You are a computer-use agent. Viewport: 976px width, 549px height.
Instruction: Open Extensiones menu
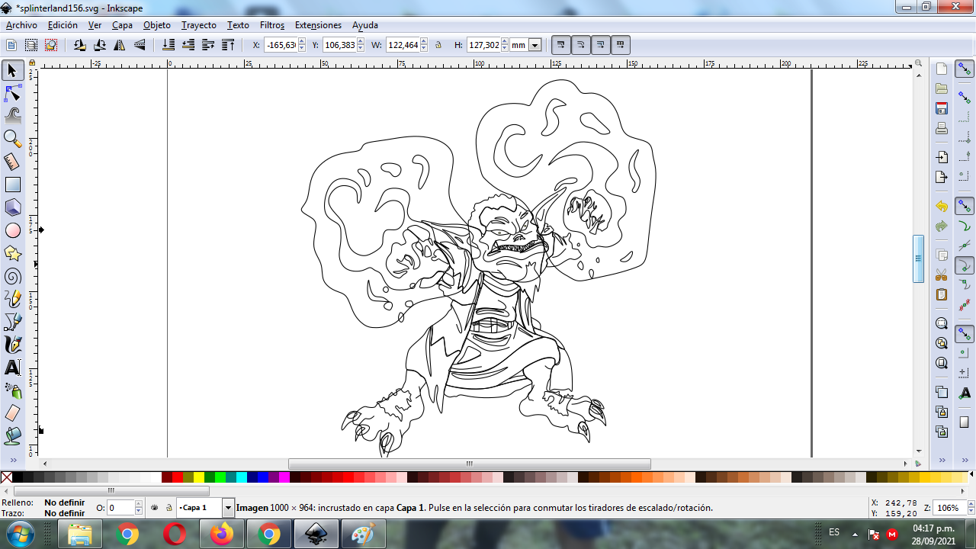coord(318,25)
